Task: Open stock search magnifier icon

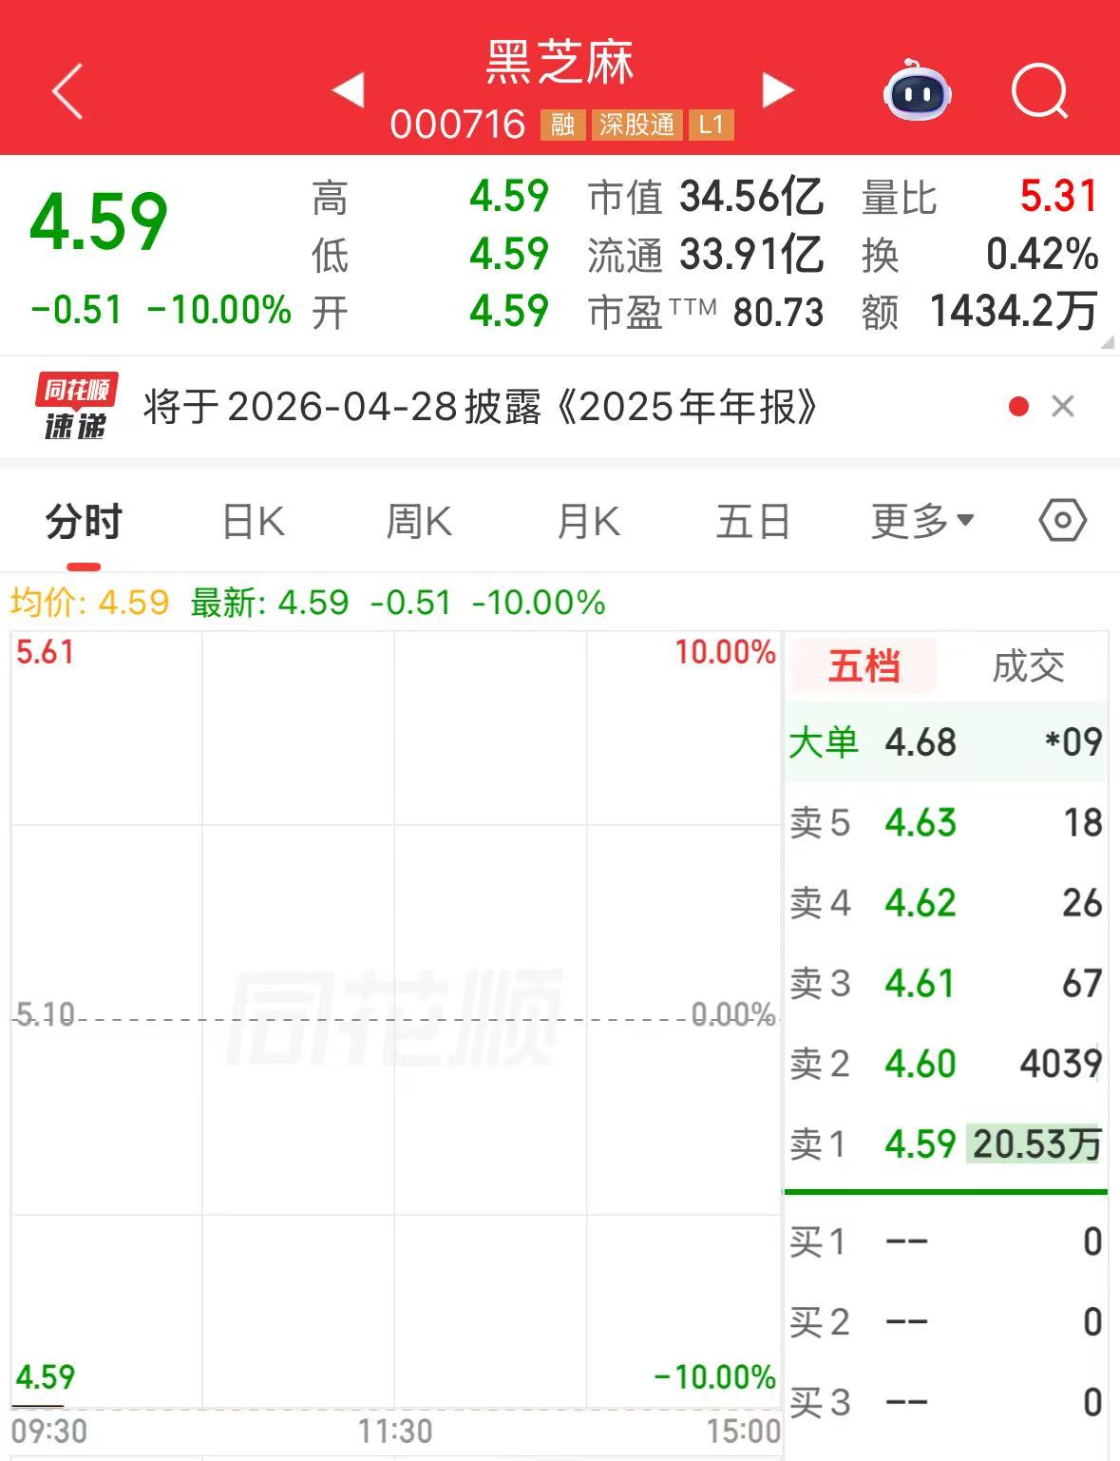Action: (x=1039, y=91)
